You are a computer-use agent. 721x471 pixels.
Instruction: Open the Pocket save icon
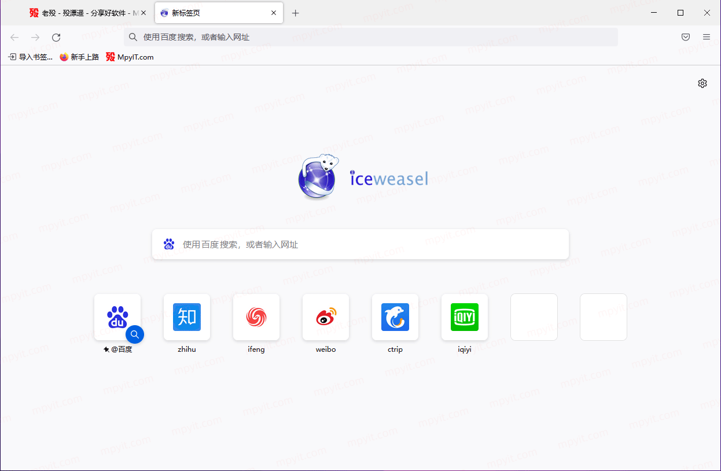tap(686, 37)
